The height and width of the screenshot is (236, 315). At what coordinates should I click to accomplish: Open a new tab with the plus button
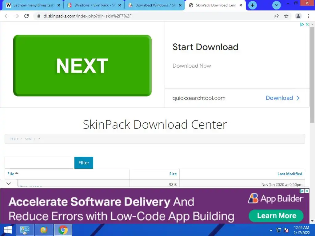coord(253,5)
